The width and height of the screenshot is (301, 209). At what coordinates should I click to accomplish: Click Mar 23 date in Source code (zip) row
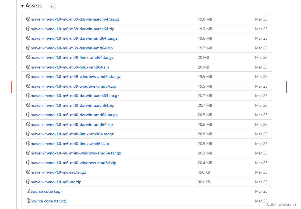261,191
